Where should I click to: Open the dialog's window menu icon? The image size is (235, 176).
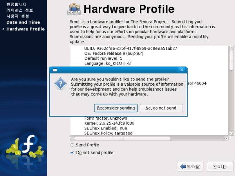55,70
